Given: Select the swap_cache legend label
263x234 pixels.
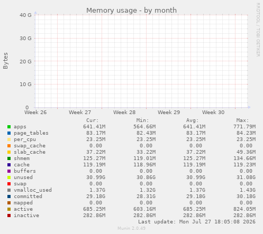Looking at the screenshot, I should [x=30, y=146].
